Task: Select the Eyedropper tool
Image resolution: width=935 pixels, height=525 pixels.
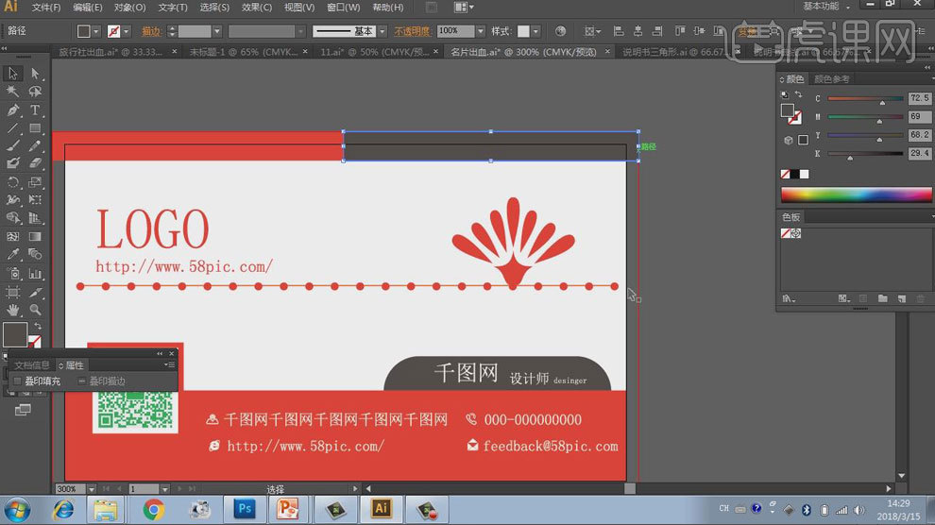Action: pos(12,254)
